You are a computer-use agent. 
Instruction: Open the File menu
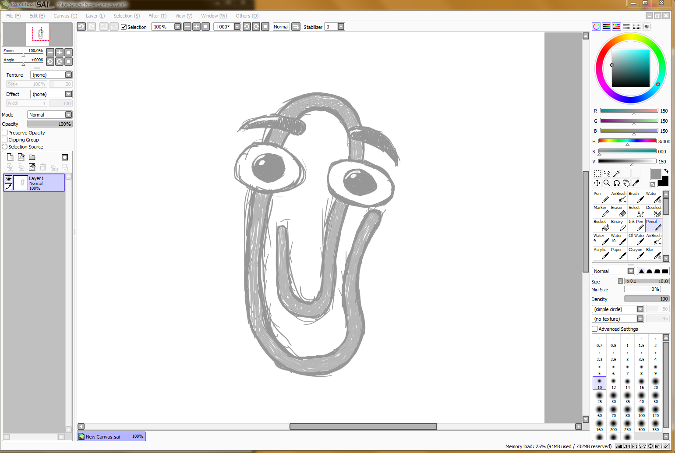tap(13, 16)
